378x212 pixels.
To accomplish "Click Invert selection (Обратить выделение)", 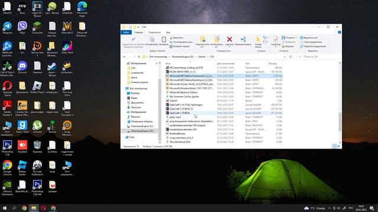I will pyautogui.click(x=313, y=47).
